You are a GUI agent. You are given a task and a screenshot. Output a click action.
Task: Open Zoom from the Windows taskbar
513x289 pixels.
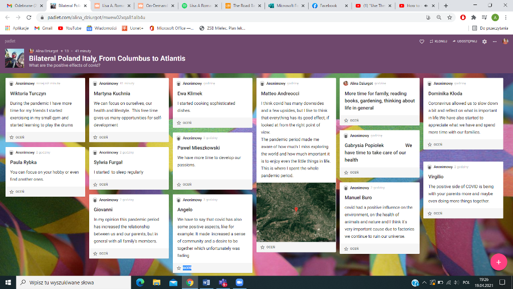pos(239,282)
